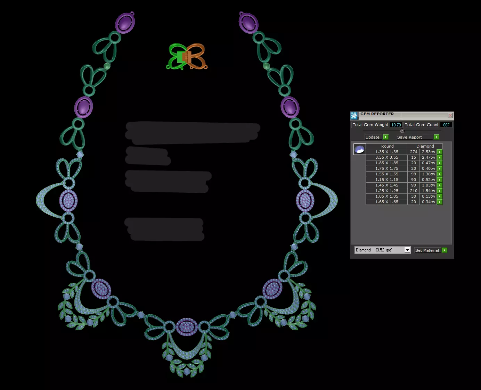Click the green arrow next to Set Material
The width and height of the screenshot is (481, 390).
pos(445,250)
